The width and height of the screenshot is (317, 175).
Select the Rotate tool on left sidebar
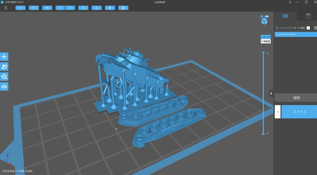coord(4,67)
